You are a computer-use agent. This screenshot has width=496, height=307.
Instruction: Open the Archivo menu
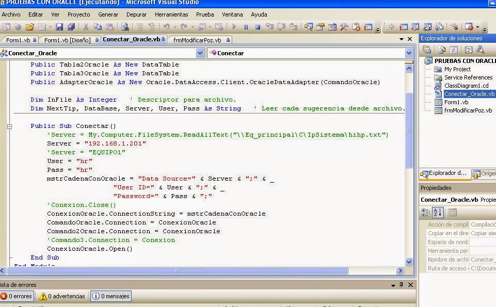11,14
